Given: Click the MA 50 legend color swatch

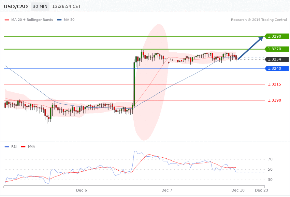Looking at the screenshot, I should pyautogui.click(x=59, y=19).
